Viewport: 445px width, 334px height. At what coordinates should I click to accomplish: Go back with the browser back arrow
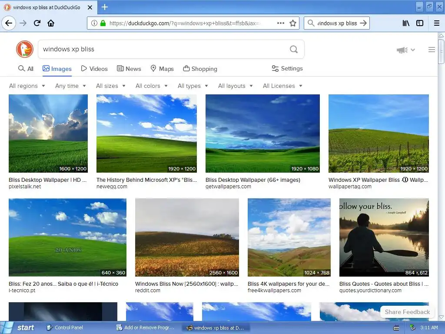click(9, 23)
